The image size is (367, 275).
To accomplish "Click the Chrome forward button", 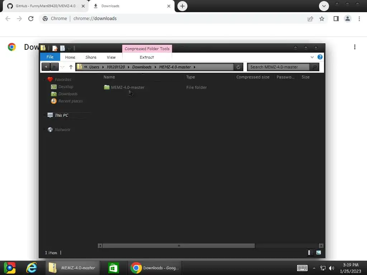I will (x=19, y=19).
